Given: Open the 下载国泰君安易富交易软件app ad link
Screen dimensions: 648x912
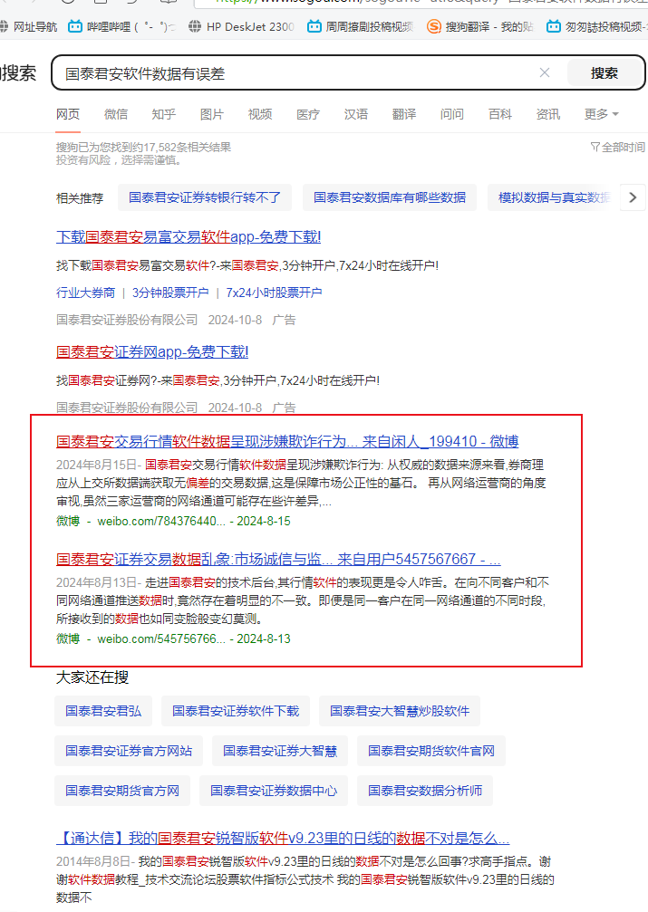Looking at the screenshot, I should click(x=189, y=237).
